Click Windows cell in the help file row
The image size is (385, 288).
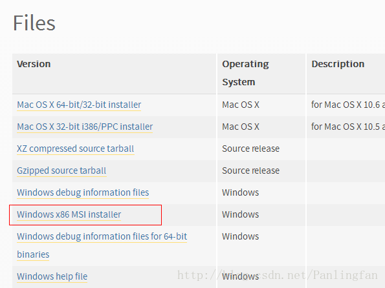(240, 276)
